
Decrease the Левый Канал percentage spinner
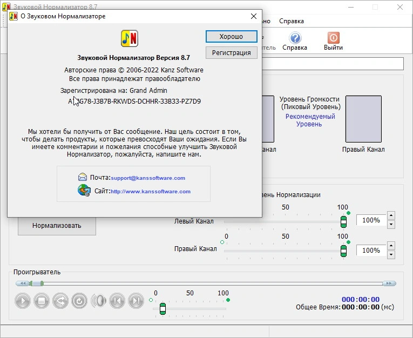point(391,225)
